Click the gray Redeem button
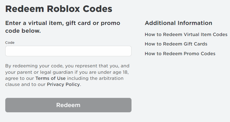This screenshot has height=122, width=230. 68,105
